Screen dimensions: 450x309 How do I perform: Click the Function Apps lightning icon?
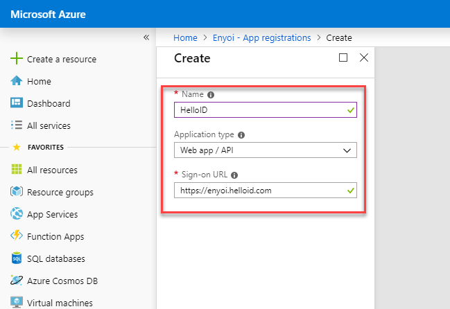click(x=17, y=236)
